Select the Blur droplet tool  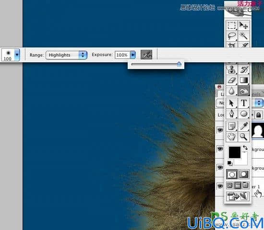[232, 91]
